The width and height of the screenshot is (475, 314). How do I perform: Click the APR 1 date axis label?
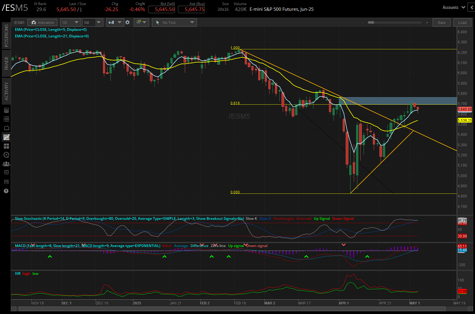click(344, 303)
